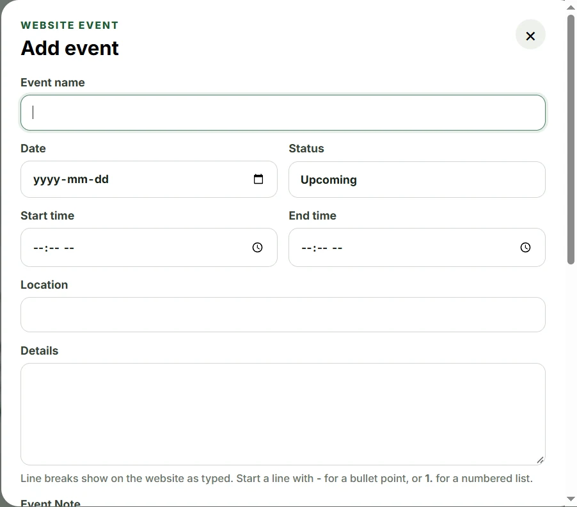Open the Date calendar picker icon
Image resolution: width=577 pixels, height=507 pixels.
pos(258,179)
